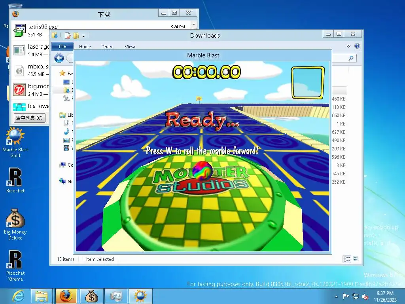The image size is (405, 304).
Task: Click the scroll up arrow in downloads list
Action: 194,25
